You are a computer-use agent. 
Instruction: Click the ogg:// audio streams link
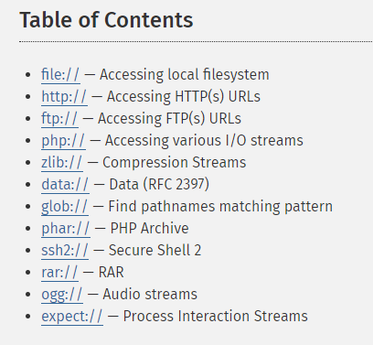(62, 295)
